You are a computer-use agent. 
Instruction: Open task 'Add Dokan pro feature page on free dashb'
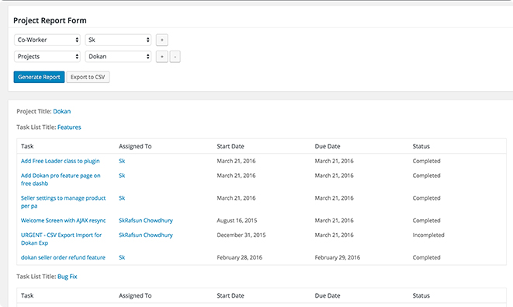click(x=61, y=180)
